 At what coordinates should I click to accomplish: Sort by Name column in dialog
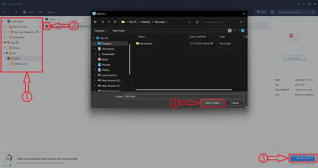coord(141,37)
